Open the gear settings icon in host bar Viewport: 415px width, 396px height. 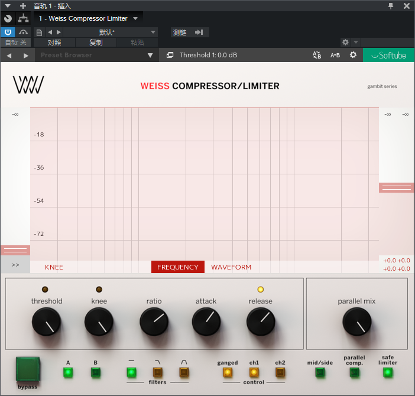click(345, 42)
